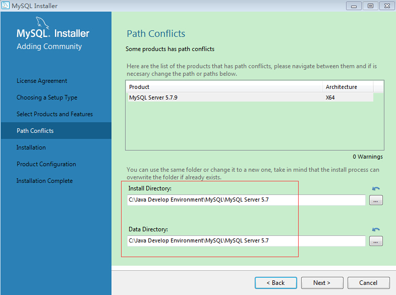Viewport: 396px width, 295px height.
Task: Cancel the MySQL installation
Action: point(368,283)
